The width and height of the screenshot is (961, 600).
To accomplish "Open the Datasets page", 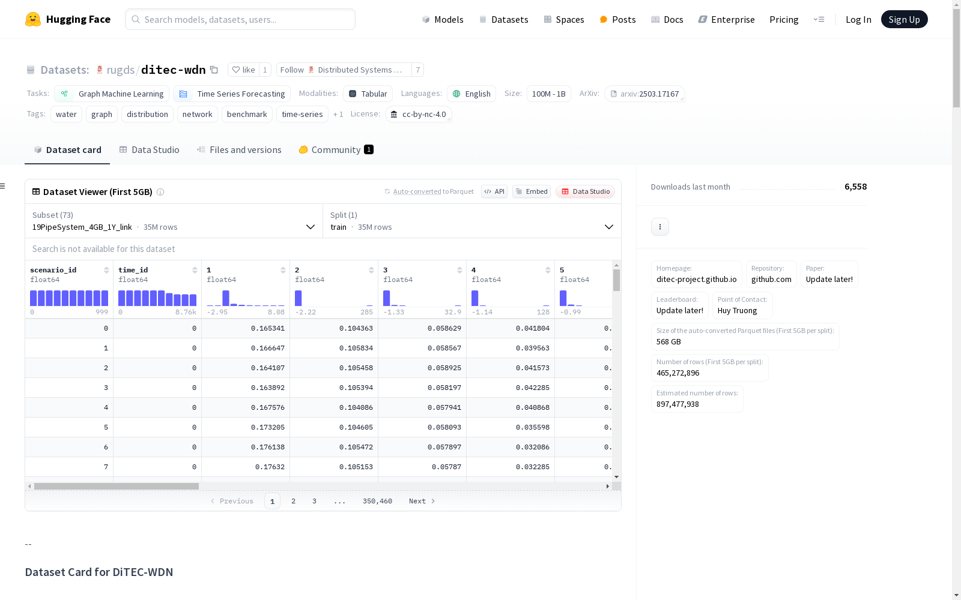I will 503,19.
